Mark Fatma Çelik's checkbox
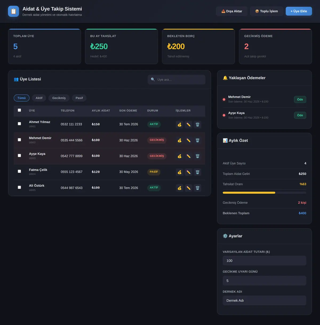 click(19, 171)
